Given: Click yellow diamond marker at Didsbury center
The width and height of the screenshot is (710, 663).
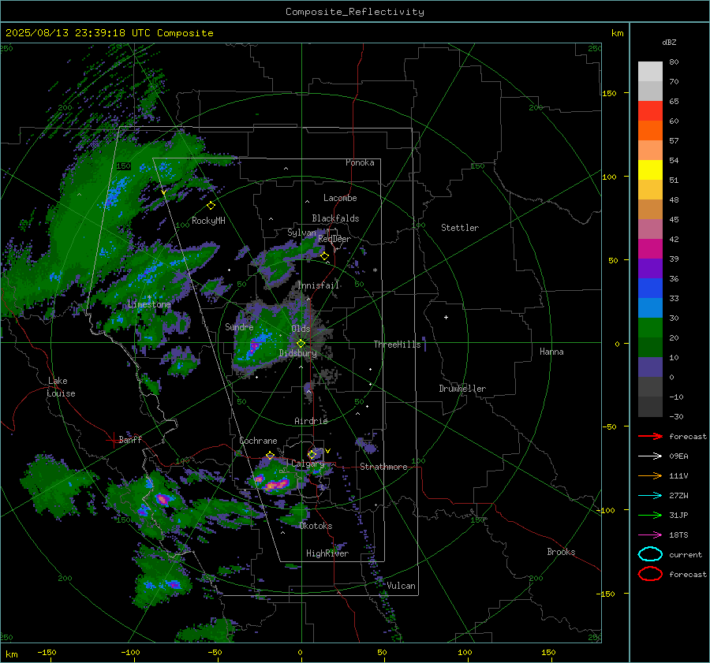Looking at the screenshot, I should pos(301,344).
